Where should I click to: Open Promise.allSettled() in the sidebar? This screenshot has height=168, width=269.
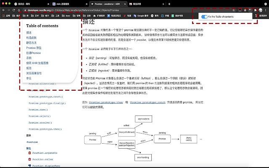click(42, 84)
